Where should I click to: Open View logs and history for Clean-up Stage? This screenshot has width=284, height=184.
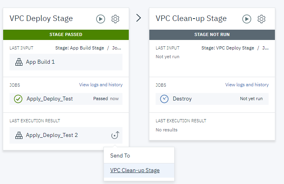coord(247,85)
